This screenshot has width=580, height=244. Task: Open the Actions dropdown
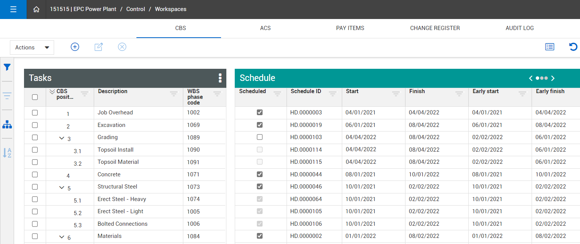click(x=32, y=48)
